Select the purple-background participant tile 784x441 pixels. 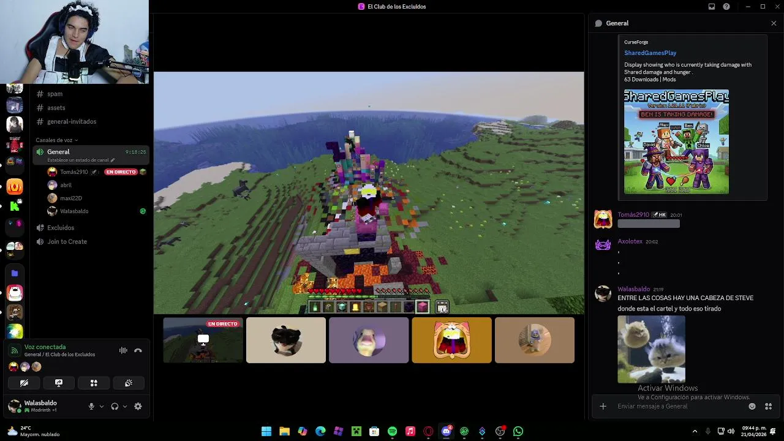369,340
